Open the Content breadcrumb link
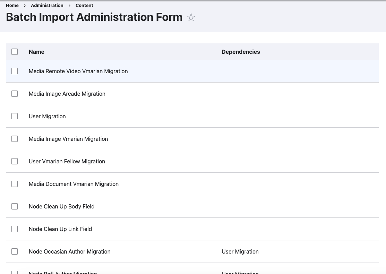The image size is (386, 274). [x=84, y=5]
